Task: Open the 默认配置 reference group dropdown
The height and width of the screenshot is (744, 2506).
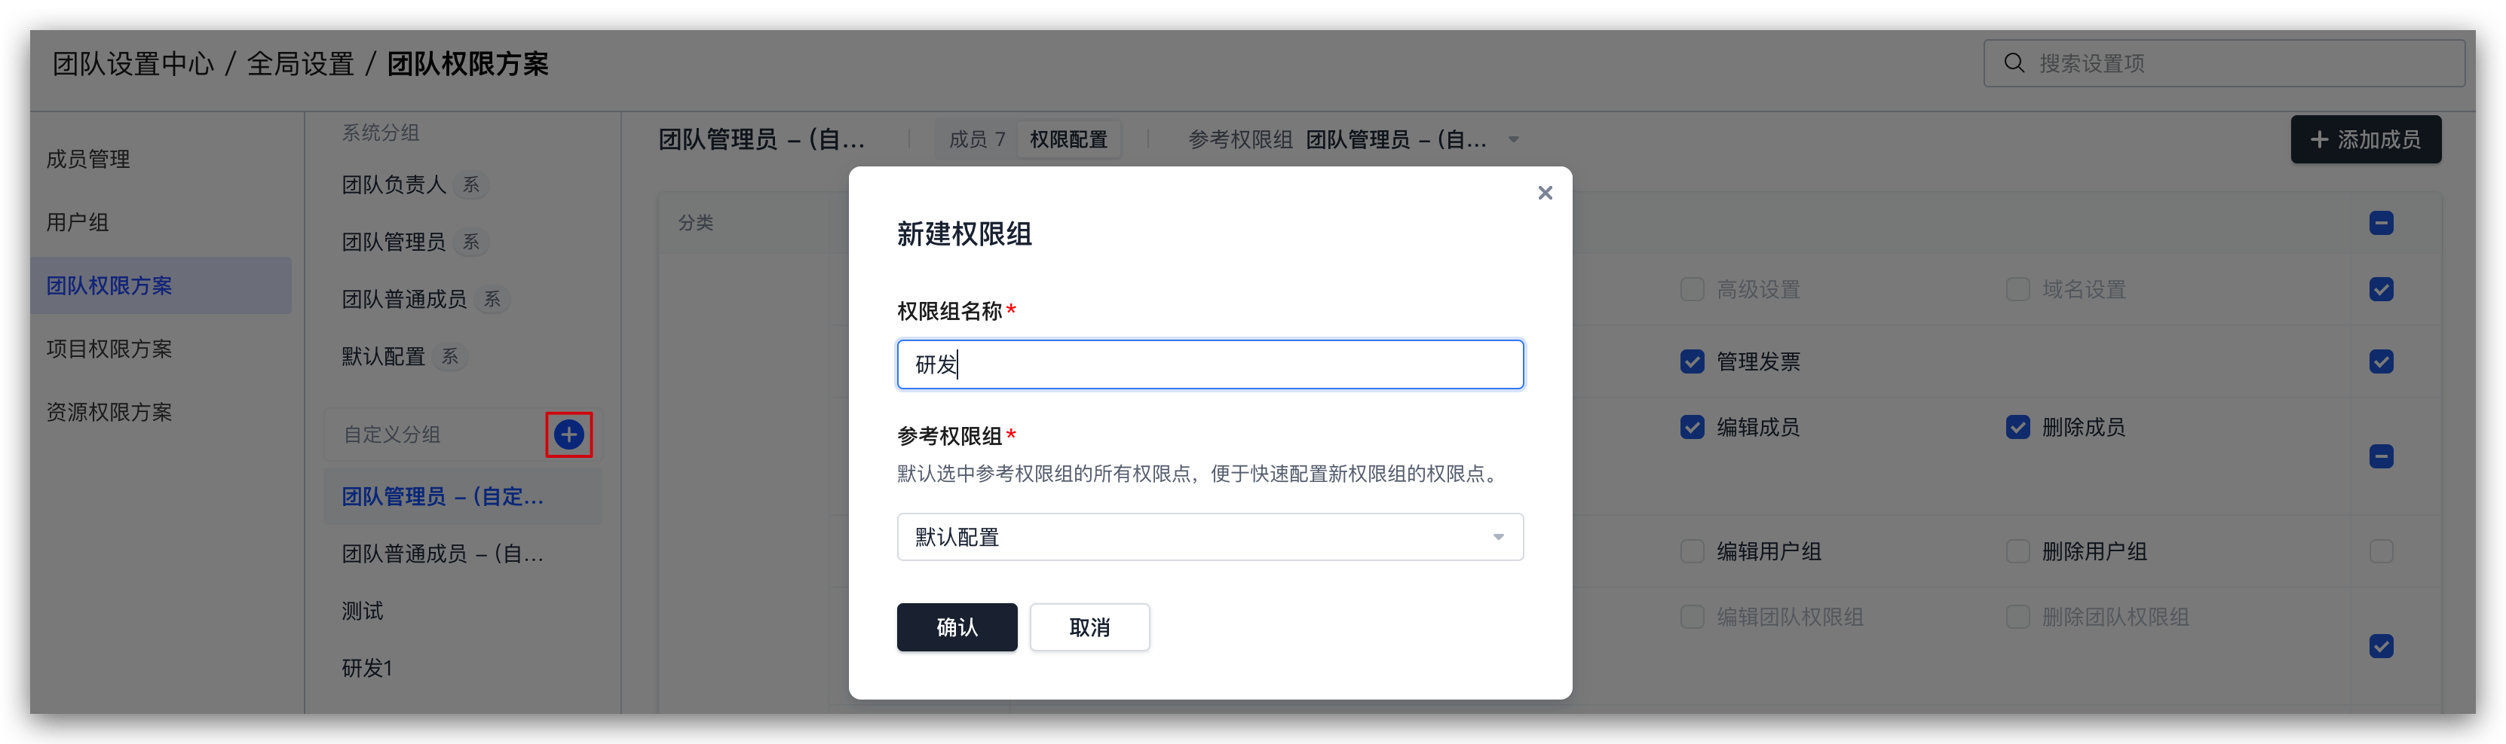Action: coord(1209,537)
